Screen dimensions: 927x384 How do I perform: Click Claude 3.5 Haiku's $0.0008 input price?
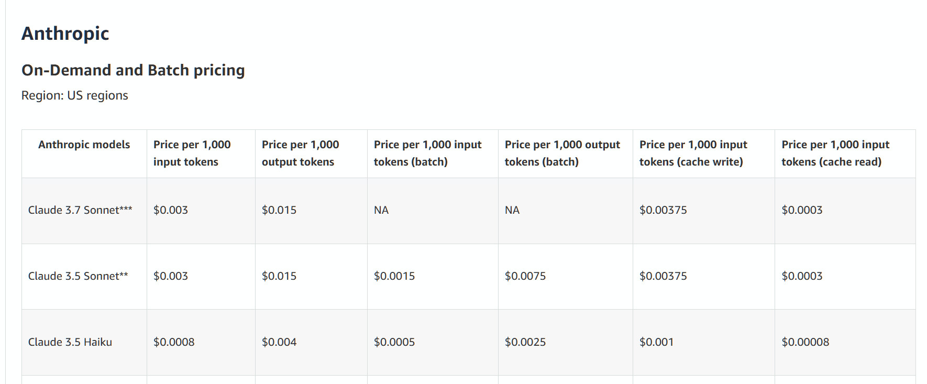point(173,342)
